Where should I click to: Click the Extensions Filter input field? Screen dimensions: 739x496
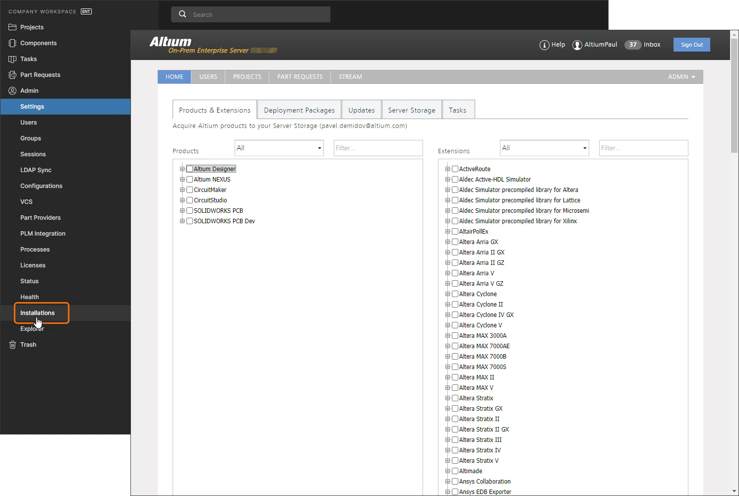[x=644, y=148]
